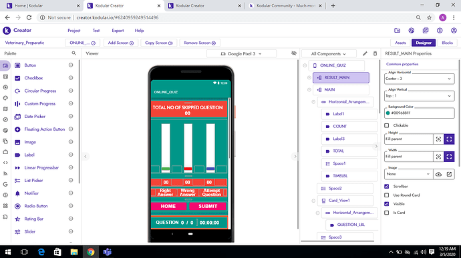Enable Use Round Card checkbox
The width and height of the screenshot is (461, 258).
click(x=387, y=195)
